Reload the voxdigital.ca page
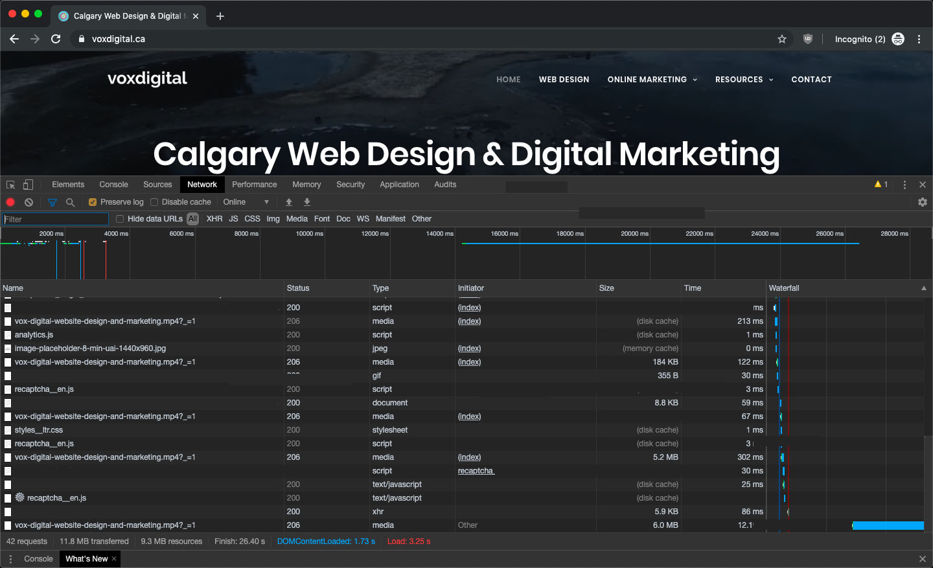This screenshot has width=933, height=568. pos(56,39)
